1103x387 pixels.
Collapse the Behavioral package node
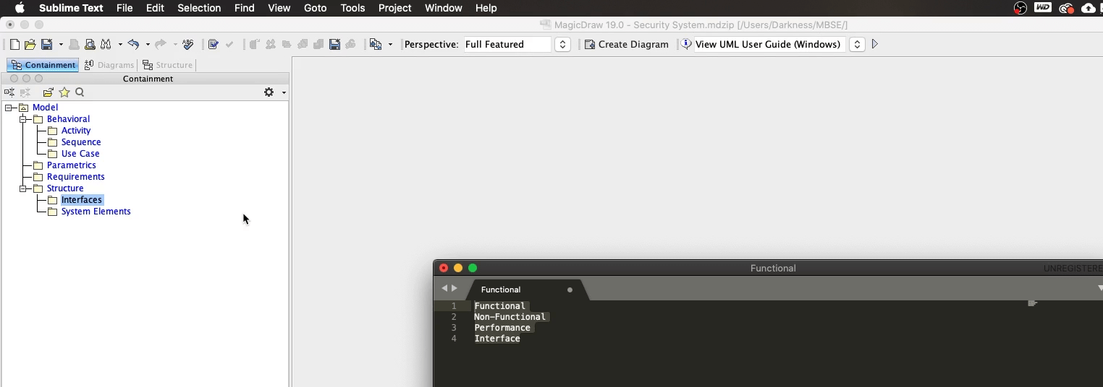(23, 119)
